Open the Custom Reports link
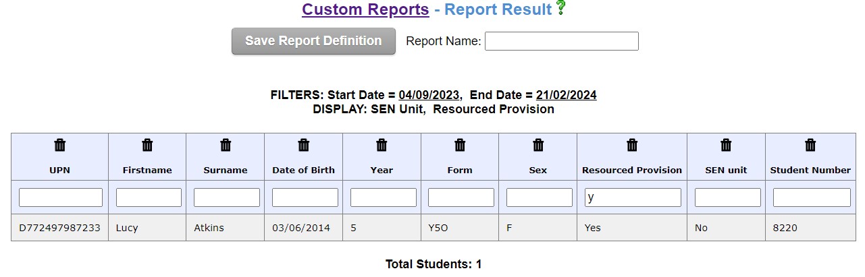This screenshot has width=865, height=277. 365,9
